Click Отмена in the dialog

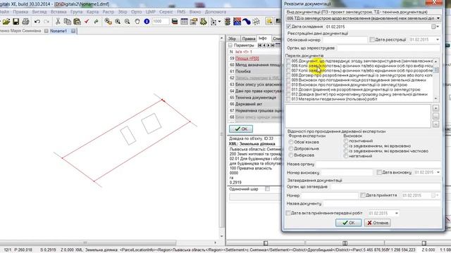tap(378, 223)
